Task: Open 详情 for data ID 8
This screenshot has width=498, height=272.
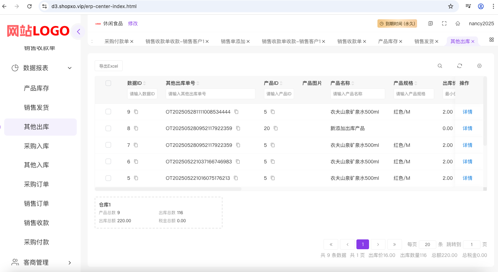Action: pyautogui.click(x=468, y=128)
